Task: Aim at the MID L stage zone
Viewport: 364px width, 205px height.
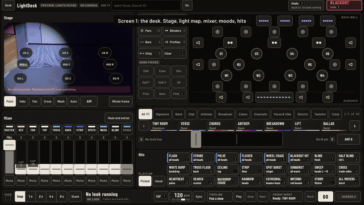Action: coord(23,65)
